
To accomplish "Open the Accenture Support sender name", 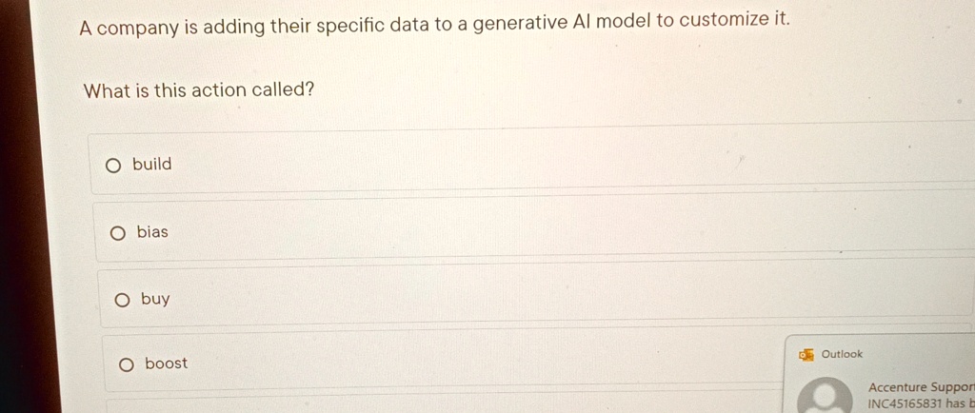I will click(922, 387).
